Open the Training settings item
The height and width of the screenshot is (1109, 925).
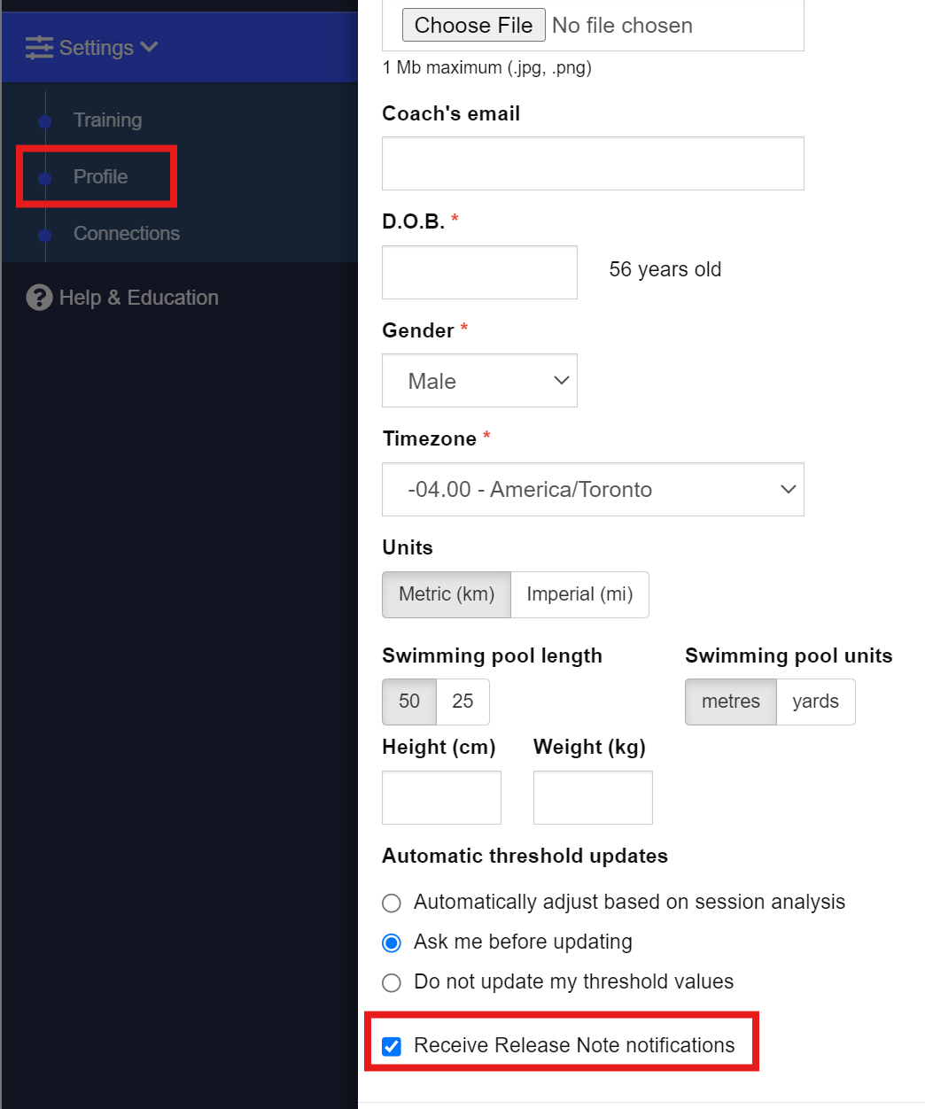(x=107, y=120)
